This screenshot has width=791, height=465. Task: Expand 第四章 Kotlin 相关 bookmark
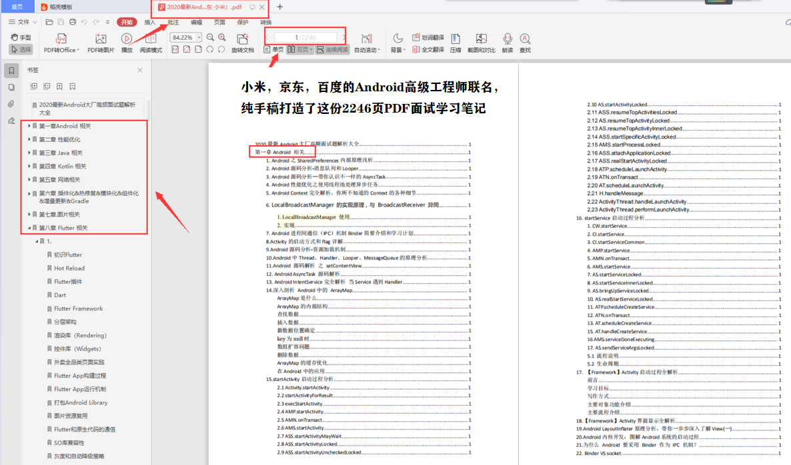point(29,167)
